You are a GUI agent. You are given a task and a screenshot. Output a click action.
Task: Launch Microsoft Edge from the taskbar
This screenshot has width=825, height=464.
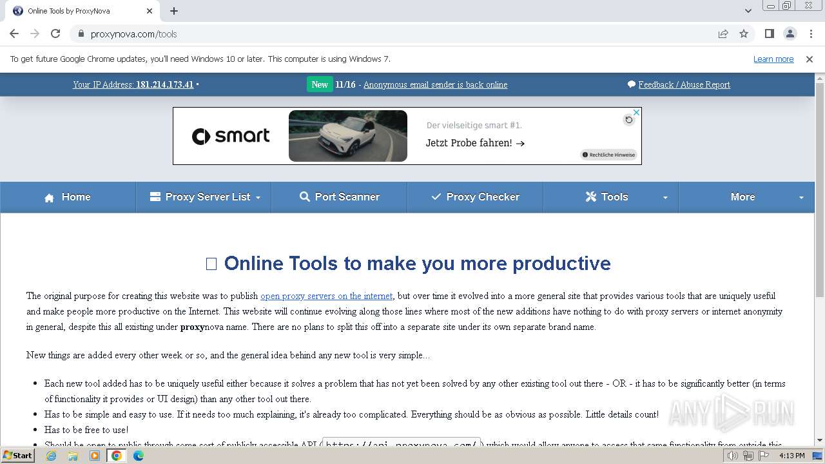(139, 456)
